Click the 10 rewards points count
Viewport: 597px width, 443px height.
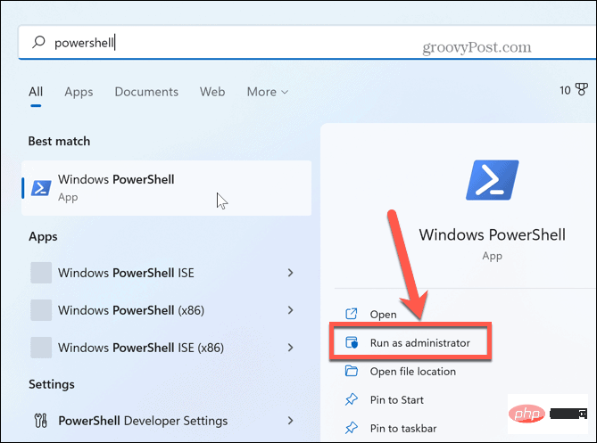point(565,90)
